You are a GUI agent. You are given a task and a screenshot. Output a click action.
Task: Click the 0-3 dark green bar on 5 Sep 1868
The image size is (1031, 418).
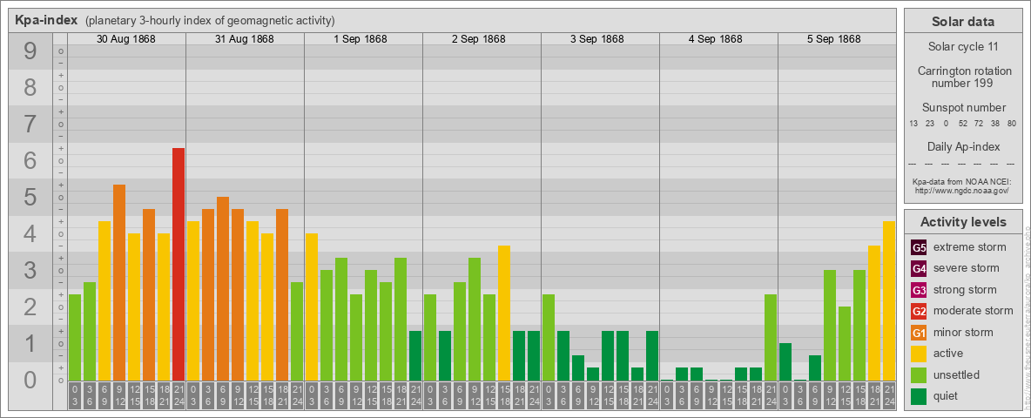[785, 361]
